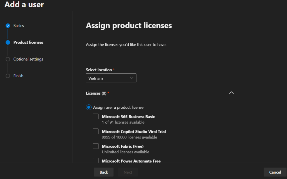Select Assign user a product license radio
This screenshot has width=287, height=179.
point(89,107)
